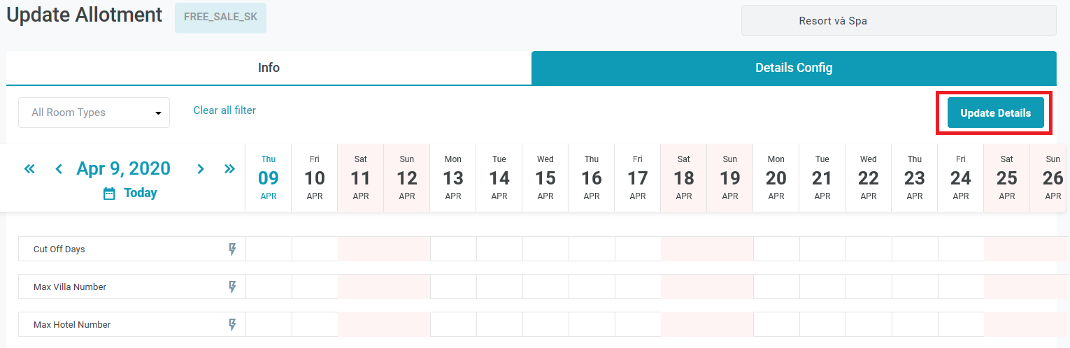Click the Cut Off Days cell for Mon 13
This screenshot has width=1070, height=348.
point(453,249)
